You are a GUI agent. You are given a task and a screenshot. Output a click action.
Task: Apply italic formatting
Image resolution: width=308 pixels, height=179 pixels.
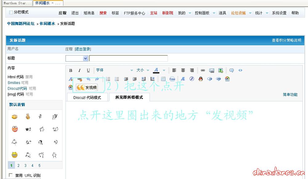pos(79,70)
